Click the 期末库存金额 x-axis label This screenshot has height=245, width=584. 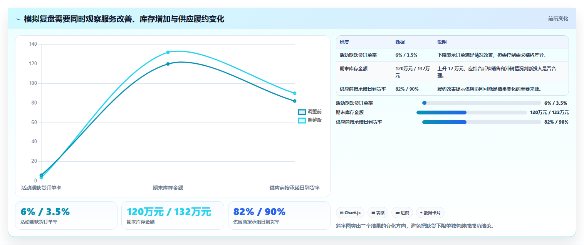[168, 188]
